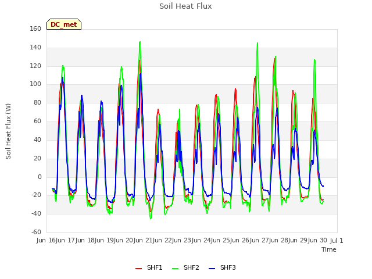Click the -60 y-axis tick label
Image resolution: width=372 pixels, height=279 pixels.
pyautogui.click(x=37, y=232)
